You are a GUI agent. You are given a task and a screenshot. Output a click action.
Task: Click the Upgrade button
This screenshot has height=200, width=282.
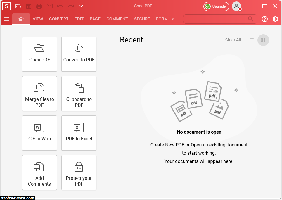tap(216, 6)
